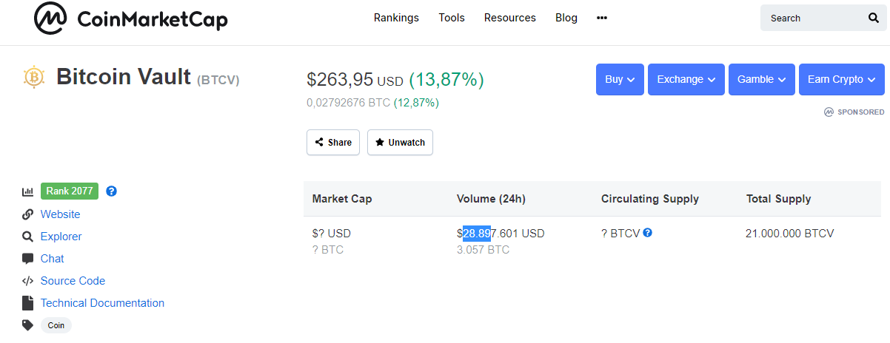Open the more options ellipsis menu
The height and width of the screenshot is (343, 890).
tap(602, 18)
